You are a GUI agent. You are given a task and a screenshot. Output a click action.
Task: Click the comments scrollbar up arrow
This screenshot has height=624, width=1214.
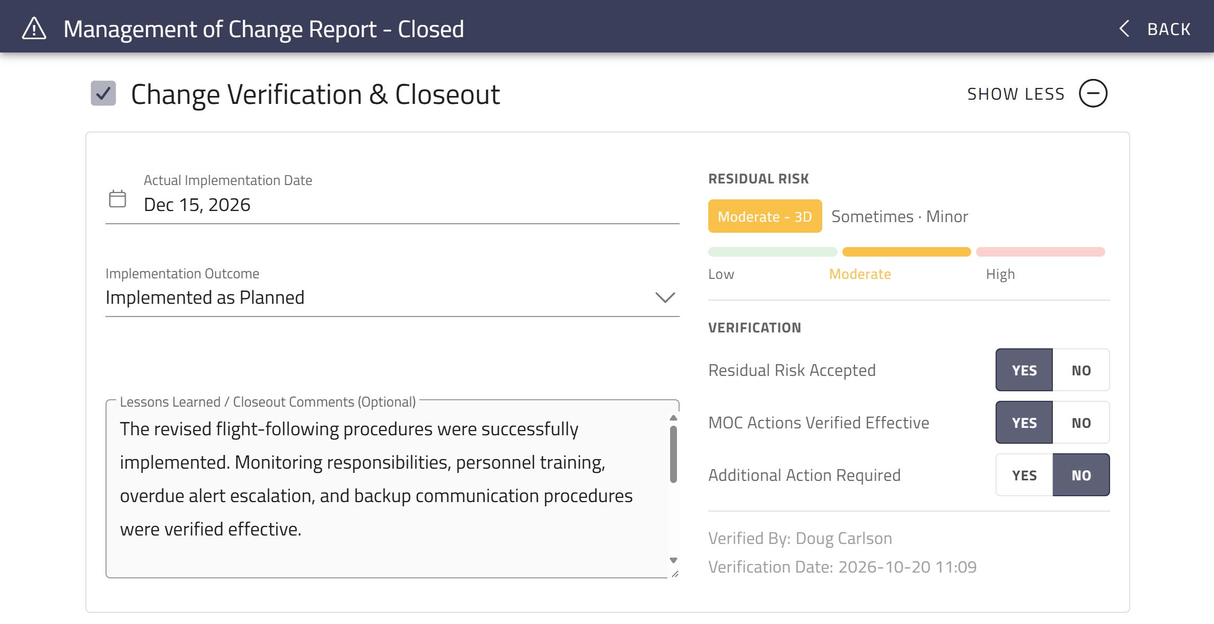click(673, 418)
